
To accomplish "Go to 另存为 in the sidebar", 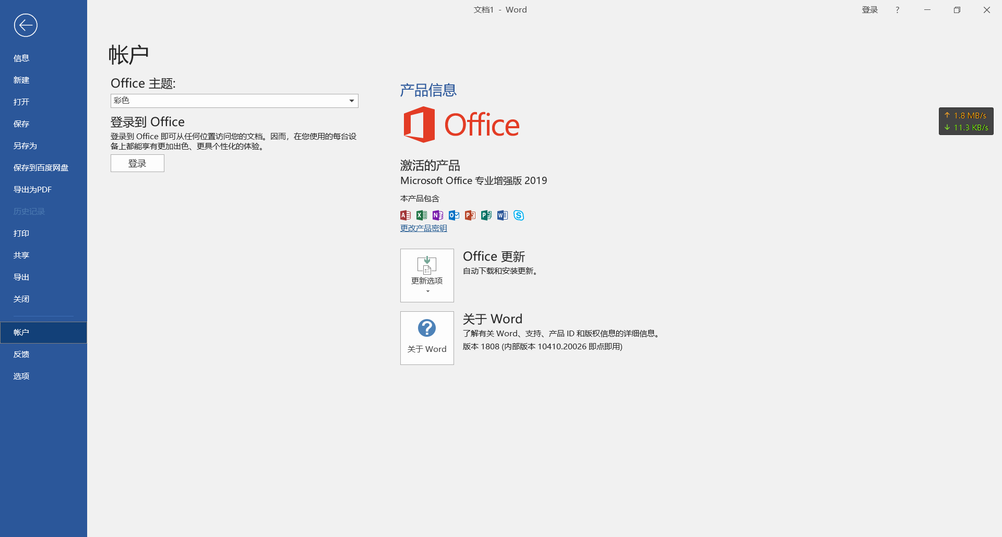I will [x=25, y=146].
